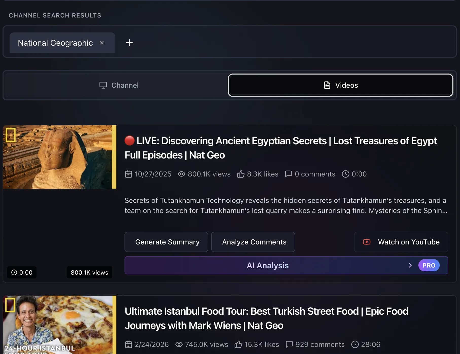Click the calendar icon beside 2/24/2026
This screenshot has width=460, height=354.
(129, 344)
